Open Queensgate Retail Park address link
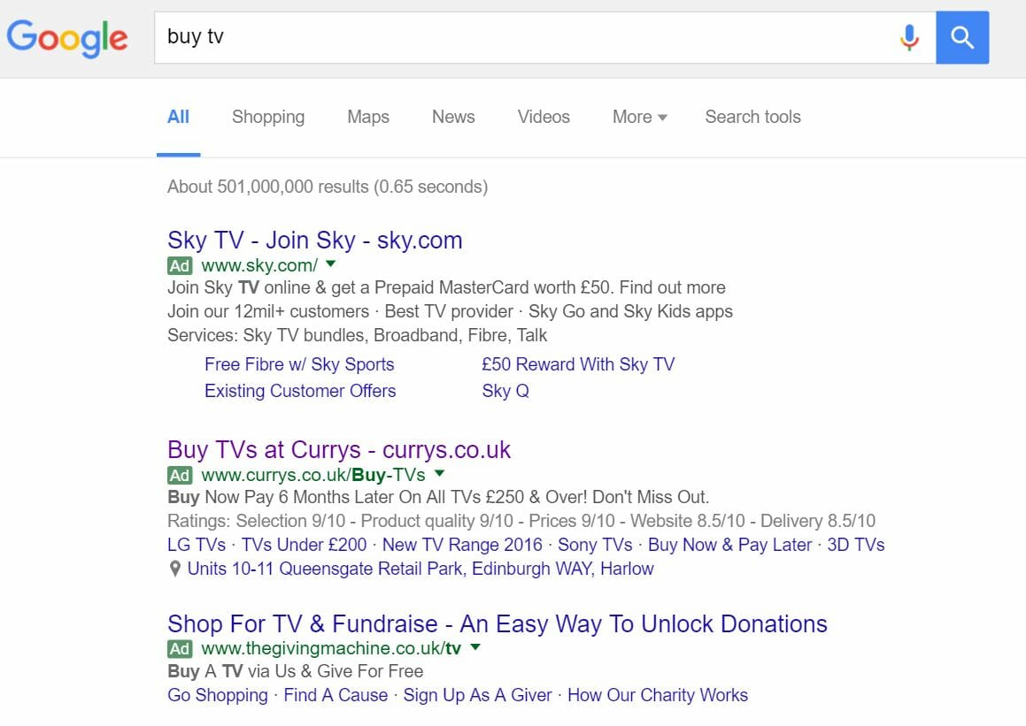The height and width of the screenshot is (726, 1026). point(420,569)
